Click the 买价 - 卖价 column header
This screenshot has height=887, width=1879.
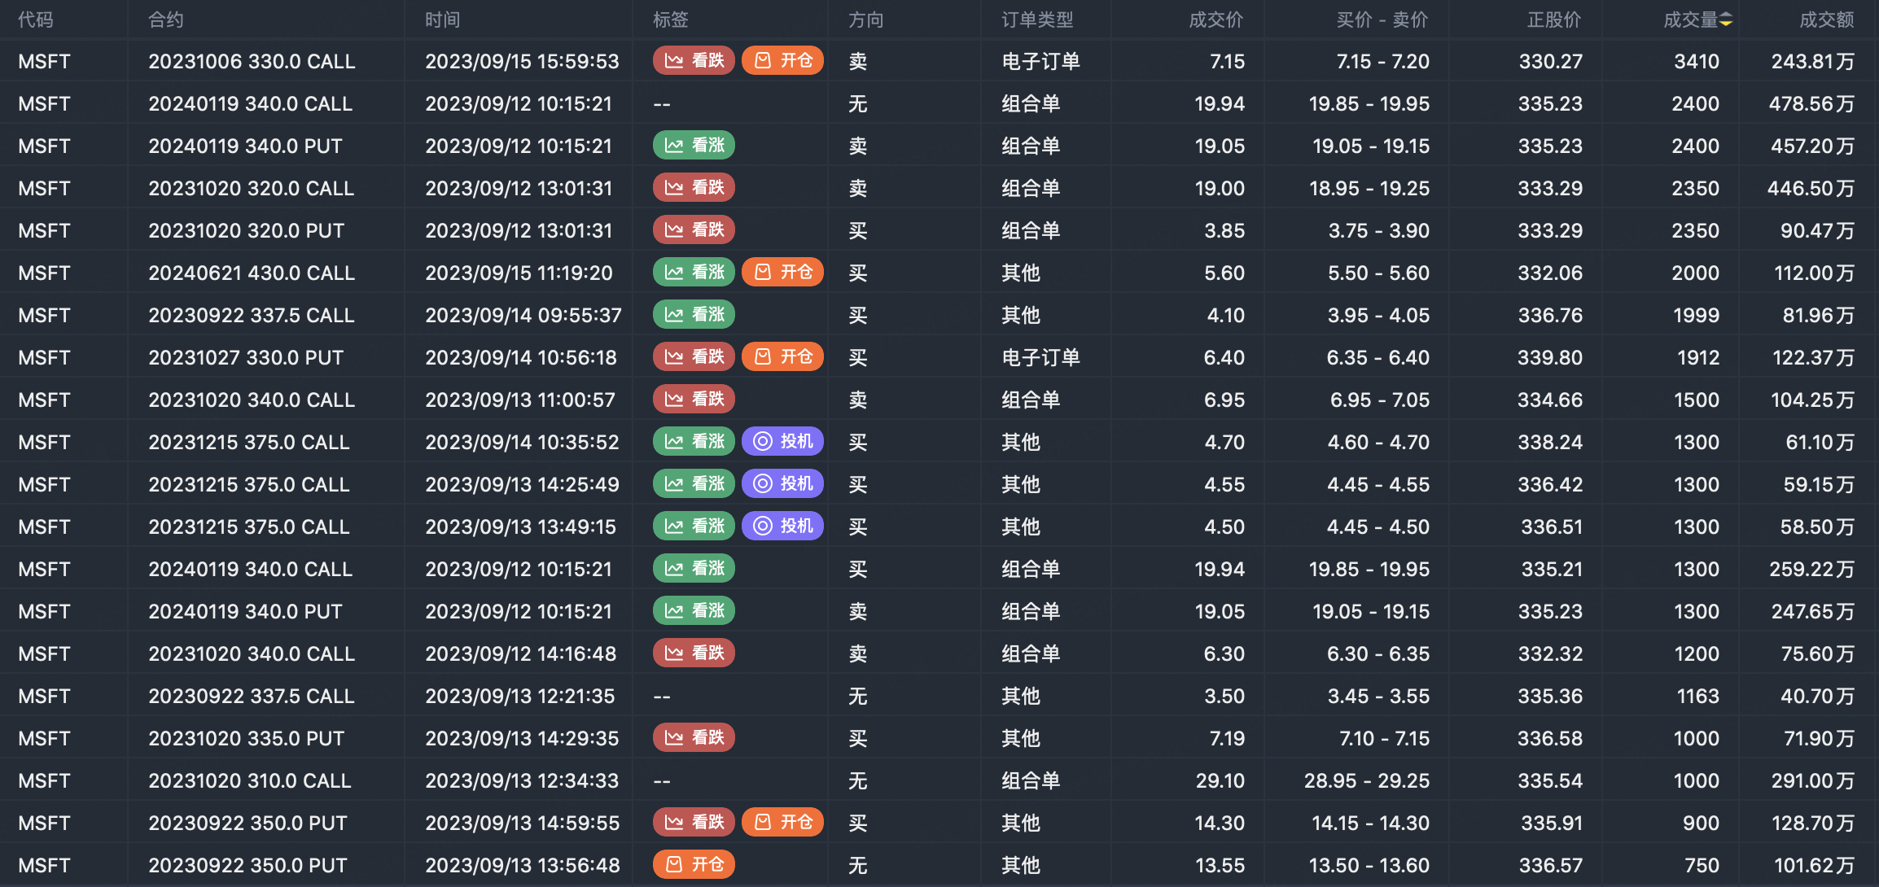(x=1382, y=20)
